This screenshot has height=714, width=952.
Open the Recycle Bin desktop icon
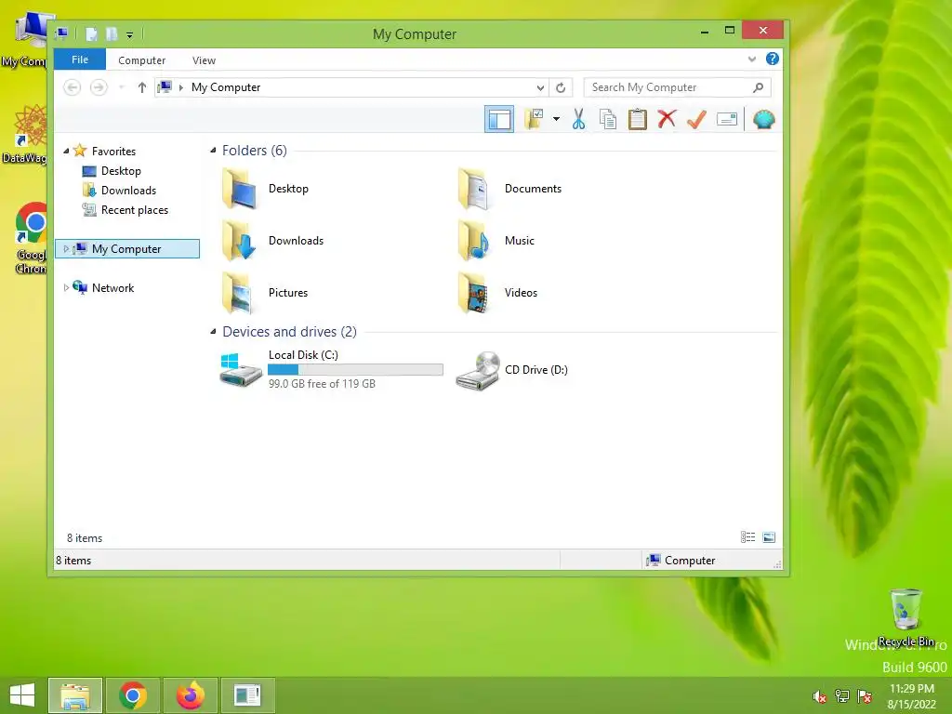pos(906,617)
